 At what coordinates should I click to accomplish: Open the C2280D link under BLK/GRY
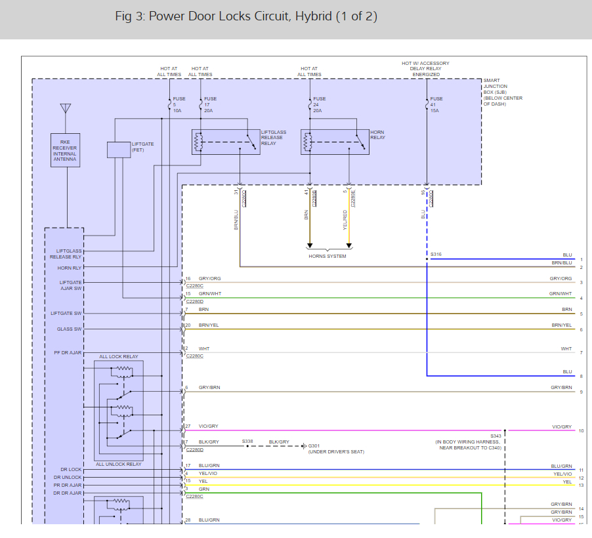click(x=195, y=449)
